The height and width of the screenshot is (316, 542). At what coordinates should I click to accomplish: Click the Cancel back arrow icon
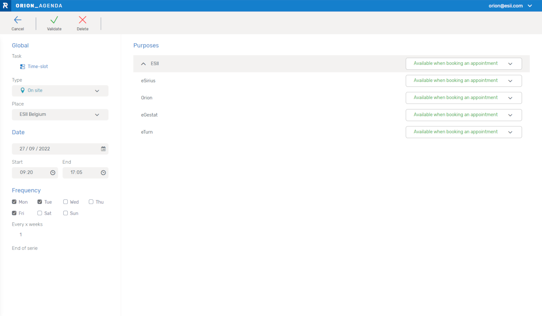point(18,20)
